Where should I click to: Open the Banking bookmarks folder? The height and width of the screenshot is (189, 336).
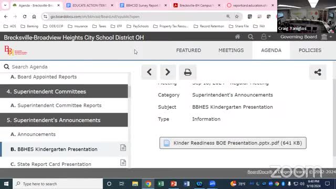click(29, 26)
